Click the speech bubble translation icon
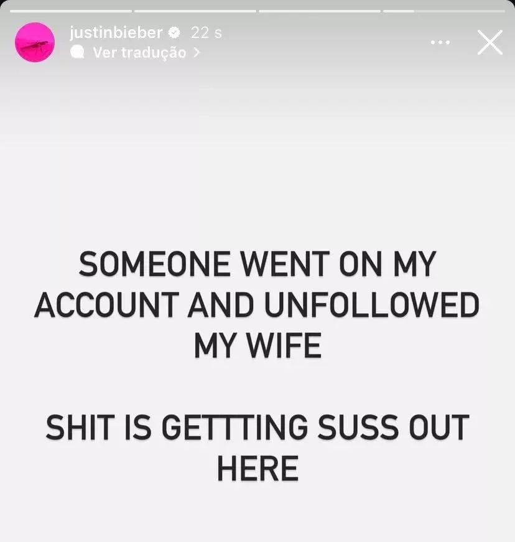Viewport: 515px width, 542px height. 77,52
